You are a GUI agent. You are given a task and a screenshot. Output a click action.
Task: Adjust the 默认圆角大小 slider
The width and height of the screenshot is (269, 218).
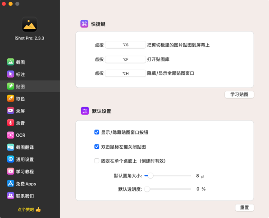pos(168,176)
